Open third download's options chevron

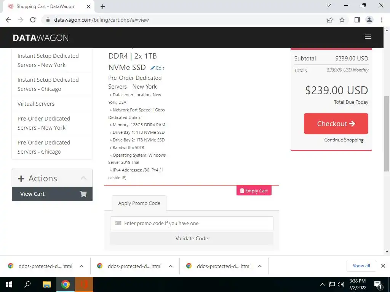pos(260,266)
